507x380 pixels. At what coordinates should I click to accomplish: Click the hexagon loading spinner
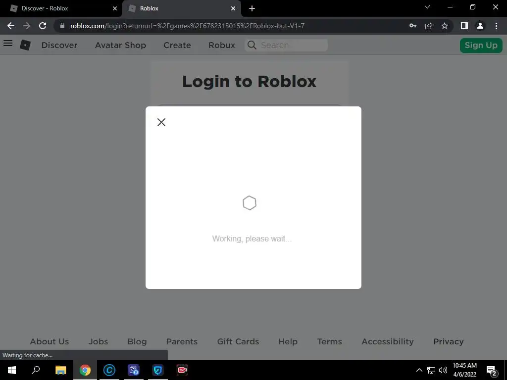coord(250,203)
